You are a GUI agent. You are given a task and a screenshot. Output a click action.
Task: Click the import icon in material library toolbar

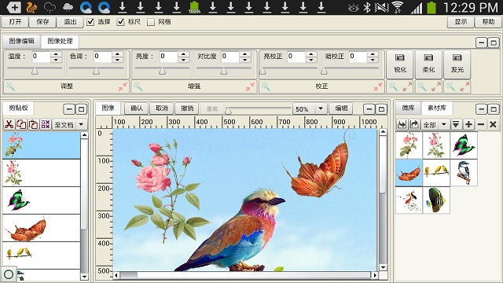click(402, 124)
